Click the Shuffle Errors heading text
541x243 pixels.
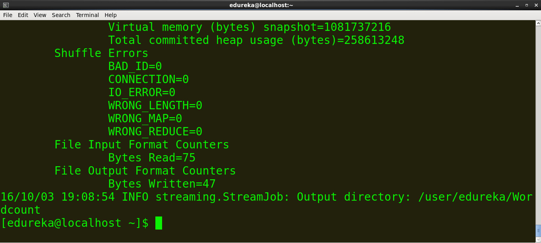[101, 53]
